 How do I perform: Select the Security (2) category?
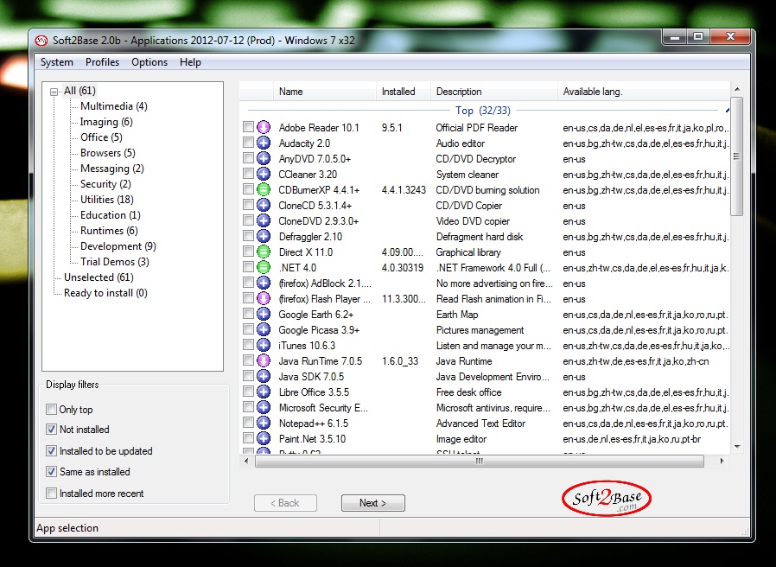click(105, 184)
